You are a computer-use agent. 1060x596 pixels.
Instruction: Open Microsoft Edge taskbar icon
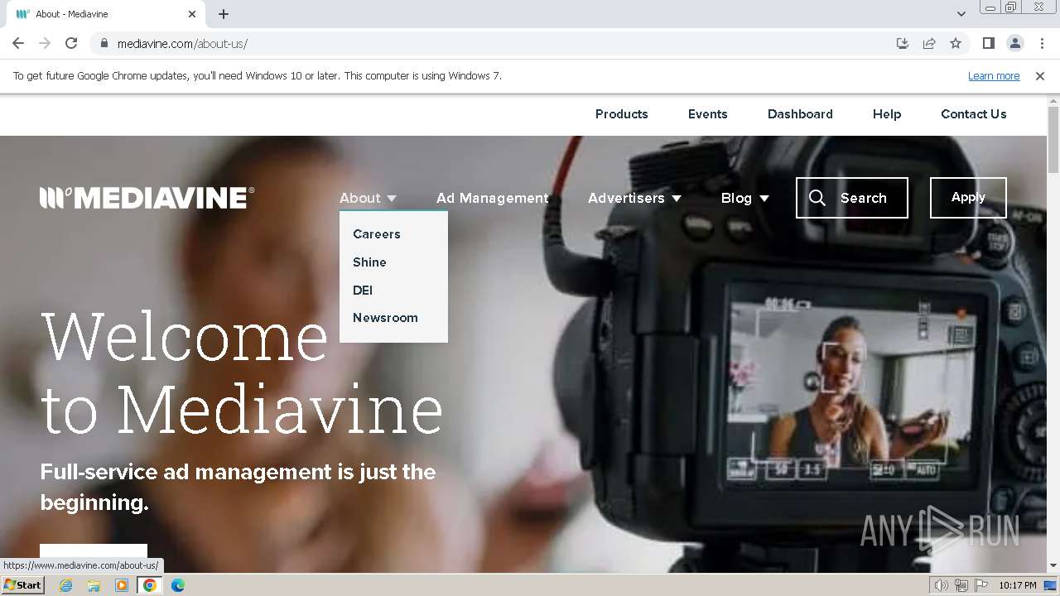tap(178, 585)
